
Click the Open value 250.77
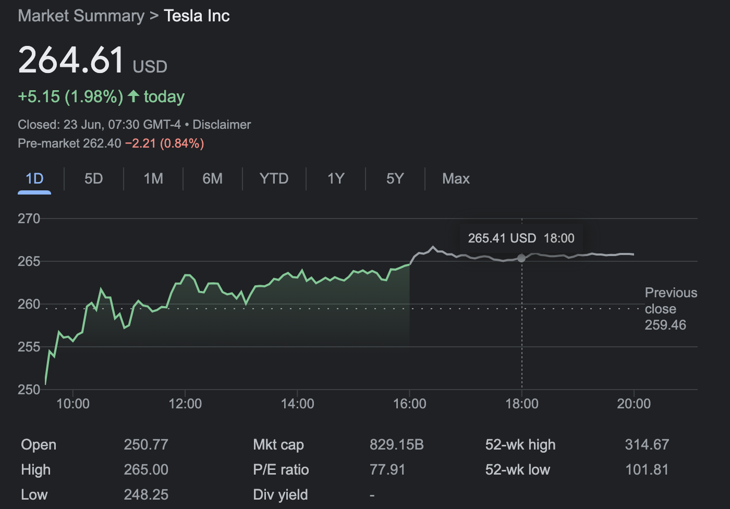pos(146,445)
